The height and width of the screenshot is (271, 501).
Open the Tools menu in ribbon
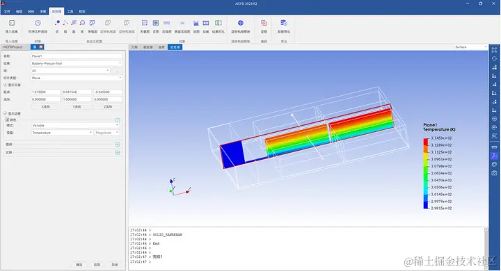coord(70,12)
